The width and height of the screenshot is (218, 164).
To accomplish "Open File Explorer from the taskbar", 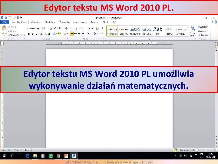I will [x=35, y=156].
